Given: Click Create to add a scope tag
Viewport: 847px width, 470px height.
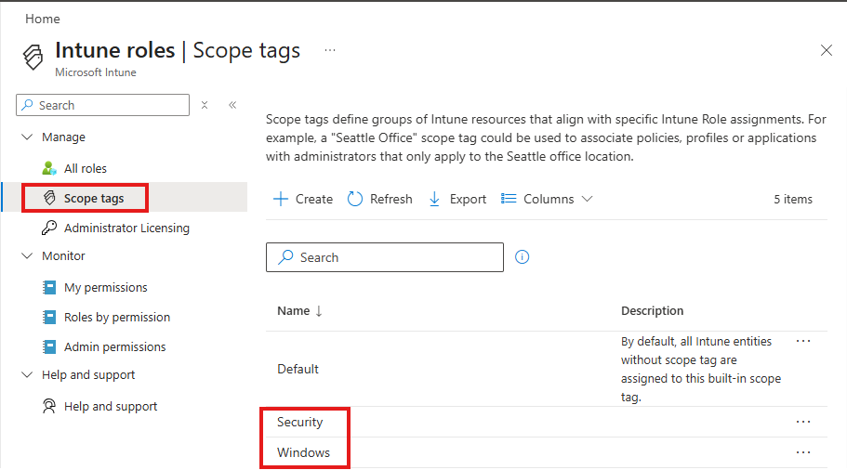Looking at the screenshot, I should click(303, 199).
